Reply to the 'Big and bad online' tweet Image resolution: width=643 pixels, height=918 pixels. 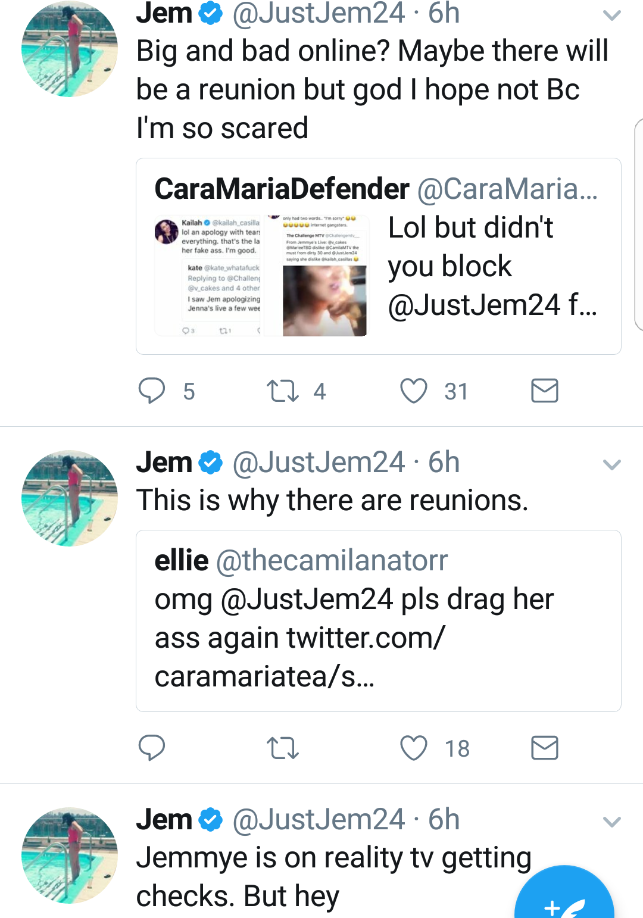pyautogui.click(x=152, y=391)
